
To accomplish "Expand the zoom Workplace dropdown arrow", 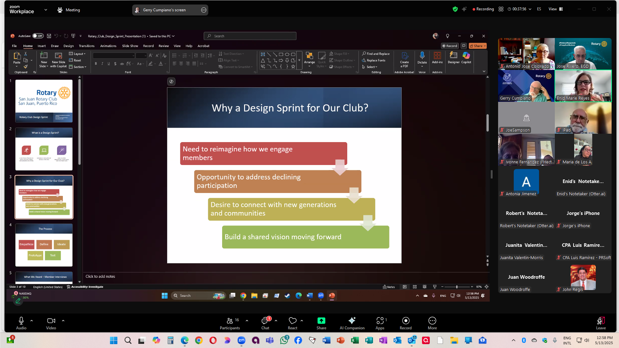I will coord(46,10).
